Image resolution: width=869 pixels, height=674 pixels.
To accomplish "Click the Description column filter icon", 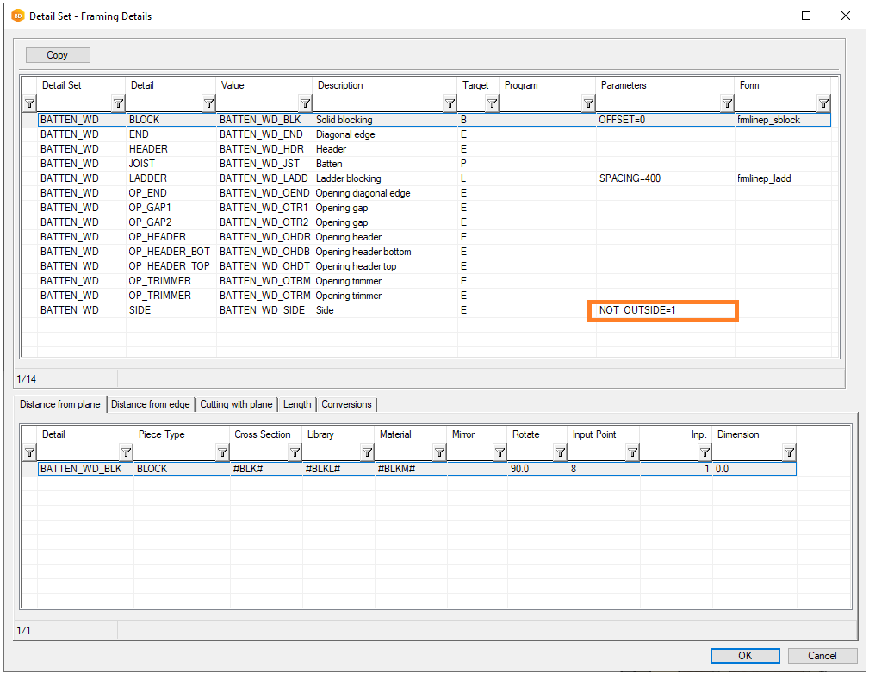I will (x=450, y=103).
